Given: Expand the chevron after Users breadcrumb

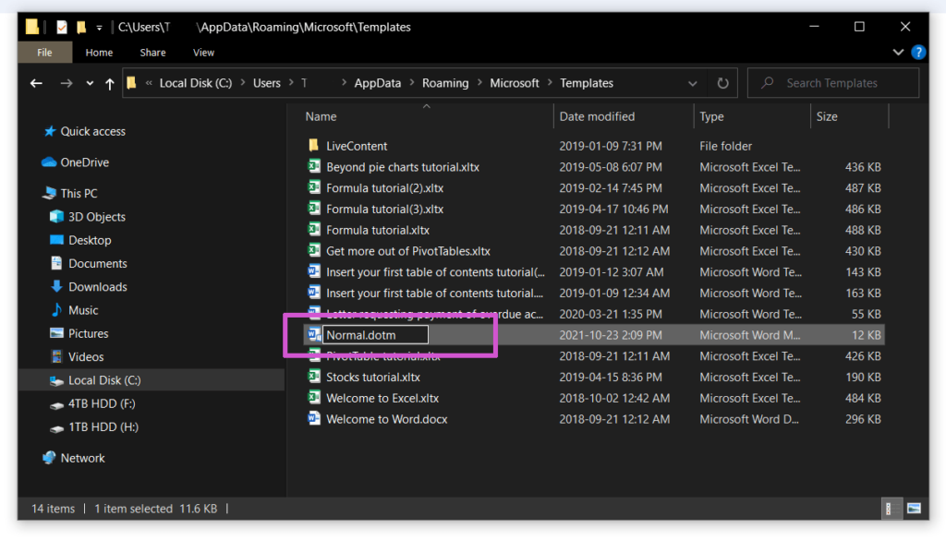Looking at the screenshot, I should [291, 83].
